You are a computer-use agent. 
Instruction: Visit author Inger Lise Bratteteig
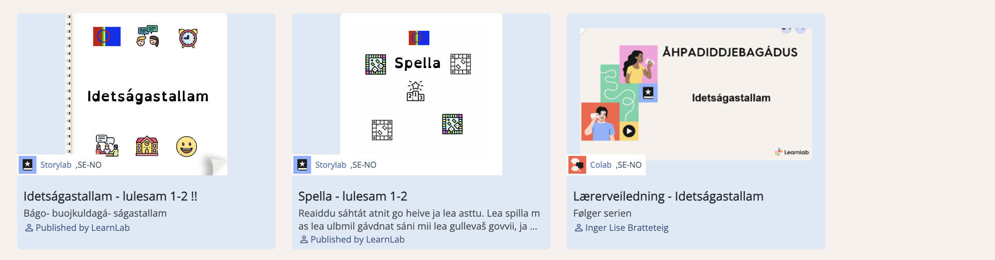click(627, 228)
